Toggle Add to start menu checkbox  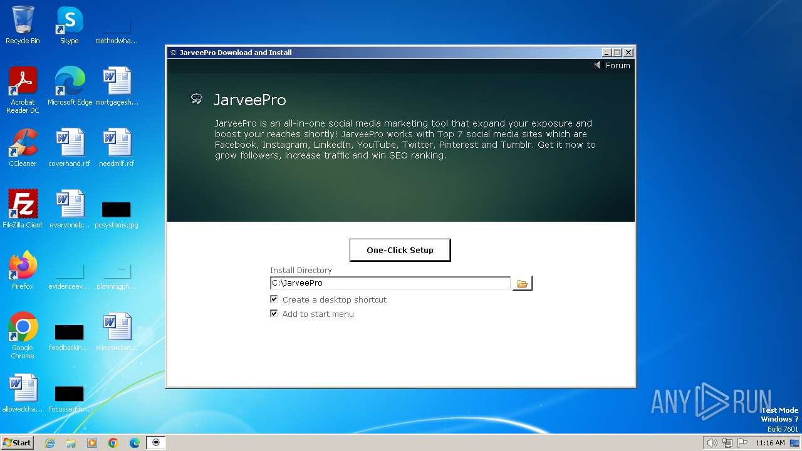pos(274,314)
